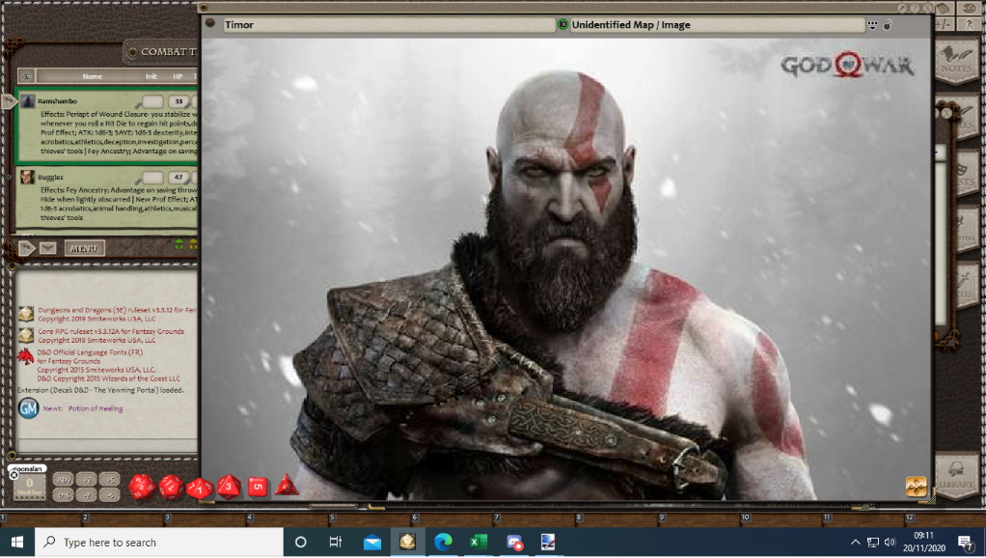Click Buggles' initiative field
986x558 pixels.
[152, 178]
